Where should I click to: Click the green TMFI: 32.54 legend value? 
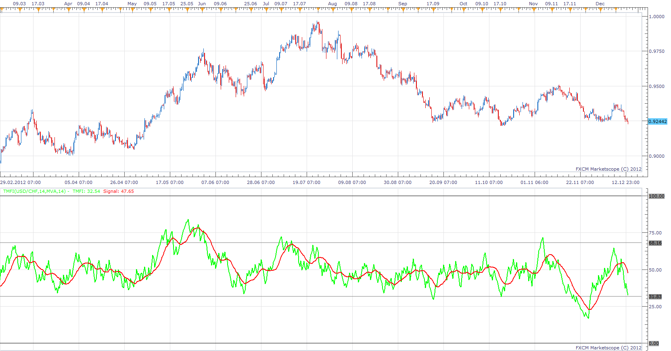pyautogui.click(x=86, y=191)
